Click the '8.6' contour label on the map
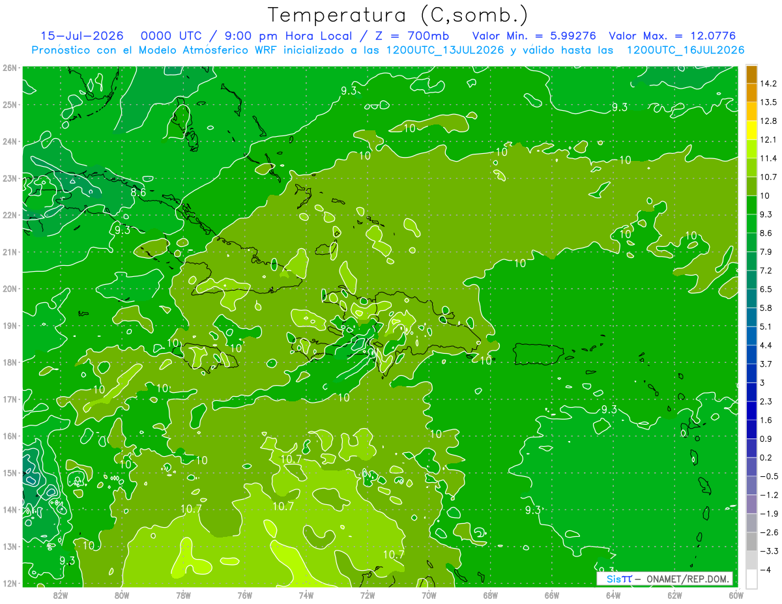The width and height of the screenshot is (782, 604). [138, 192]
